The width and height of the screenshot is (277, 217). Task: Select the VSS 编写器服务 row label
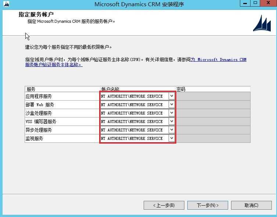41,122
